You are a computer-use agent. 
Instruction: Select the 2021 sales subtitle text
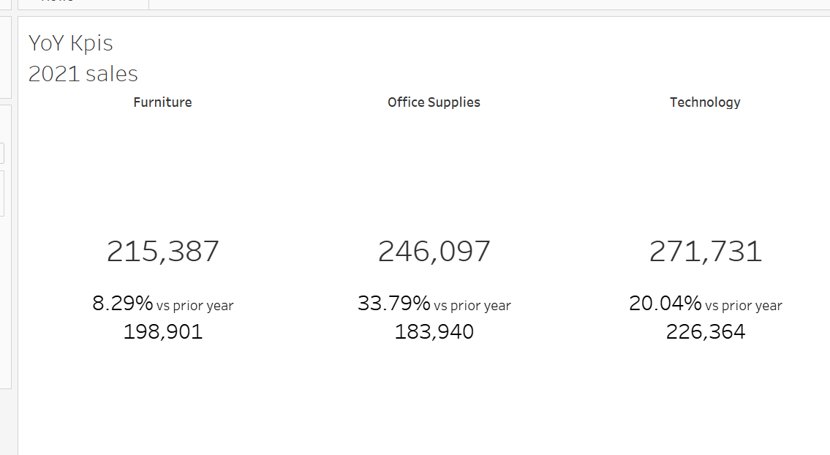point(83,74)
